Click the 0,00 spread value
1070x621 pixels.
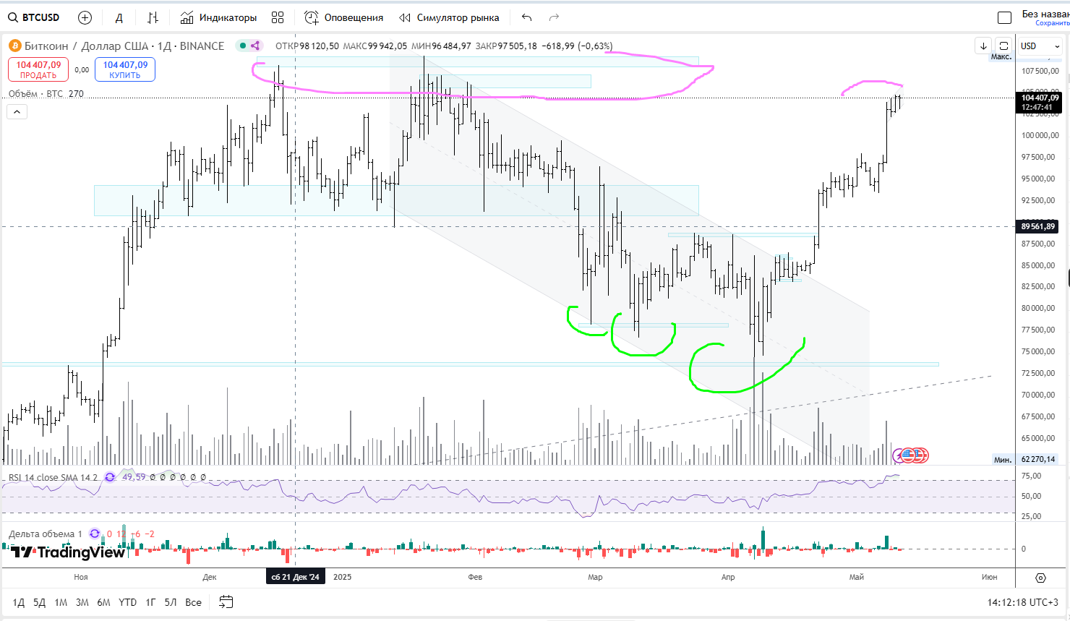(x=82, y=70)
